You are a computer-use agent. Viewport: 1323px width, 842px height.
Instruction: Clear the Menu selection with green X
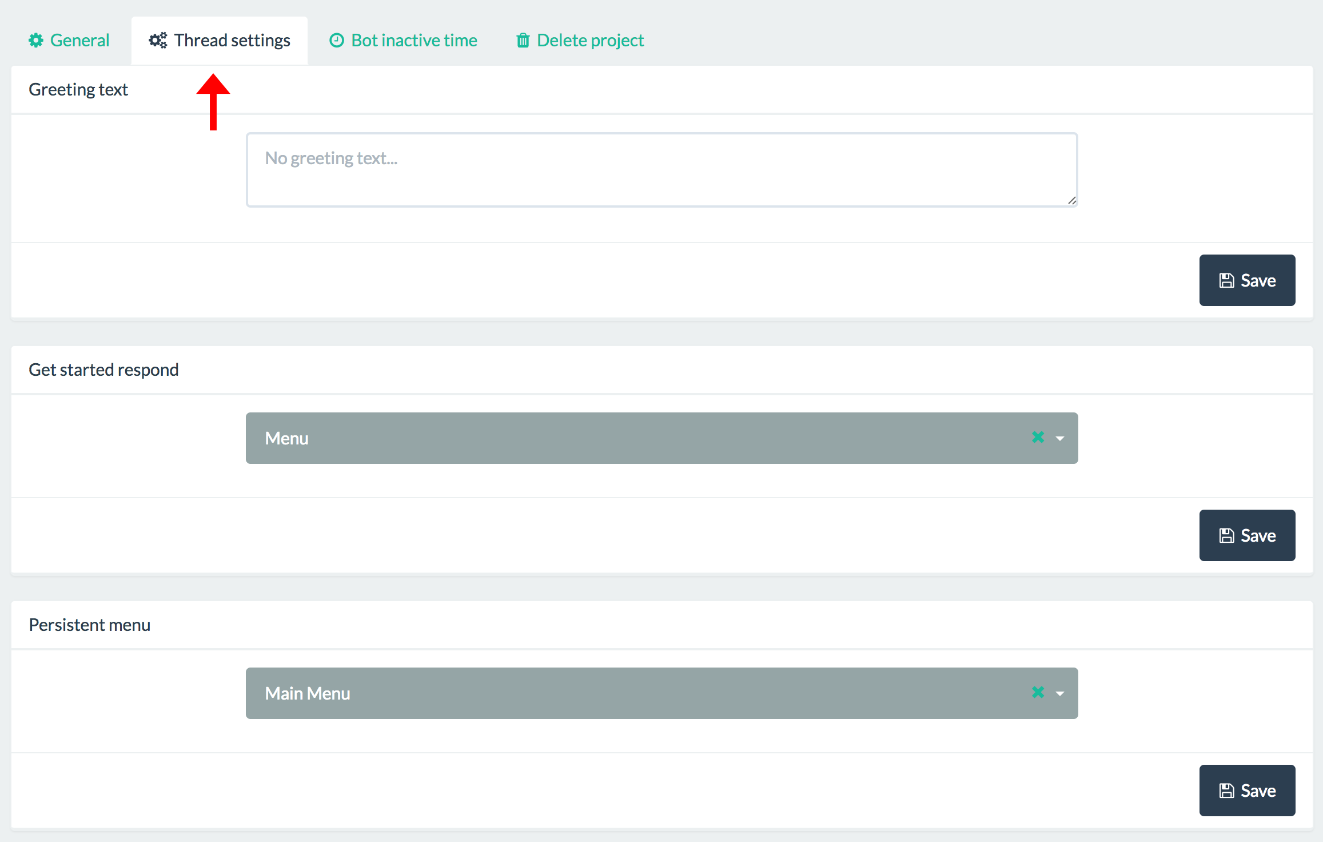pos(1038,438)
